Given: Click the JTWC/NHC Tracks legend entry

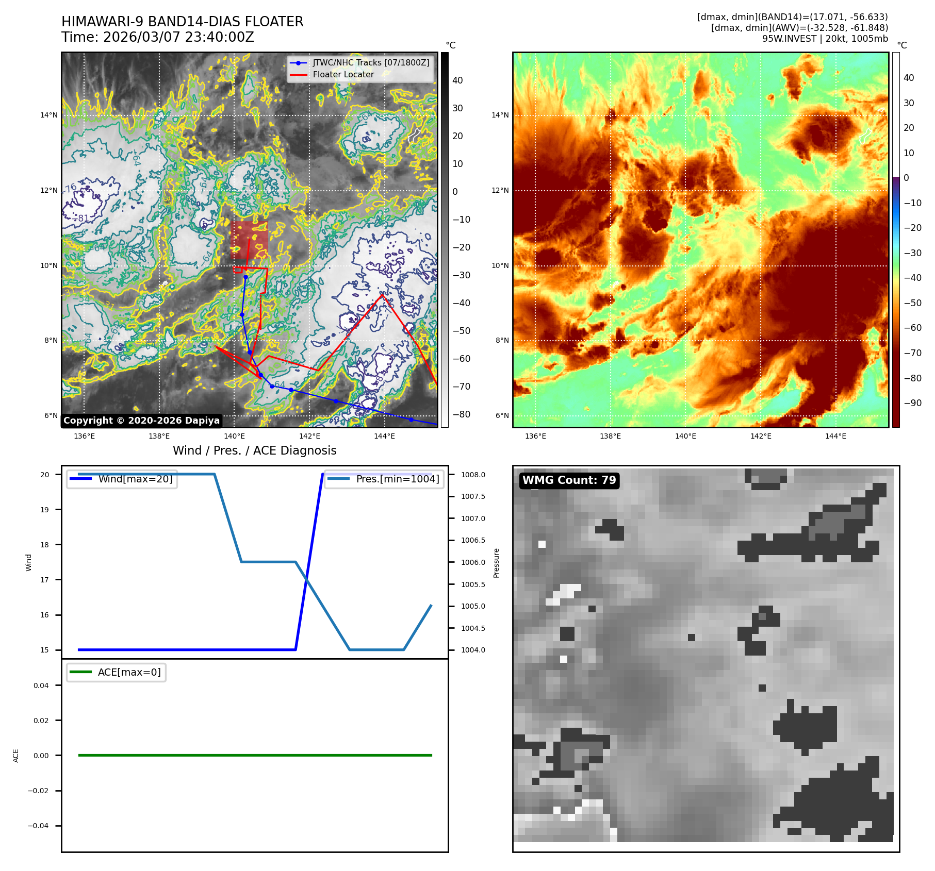Looking at the screenshot, I should 360,62.
